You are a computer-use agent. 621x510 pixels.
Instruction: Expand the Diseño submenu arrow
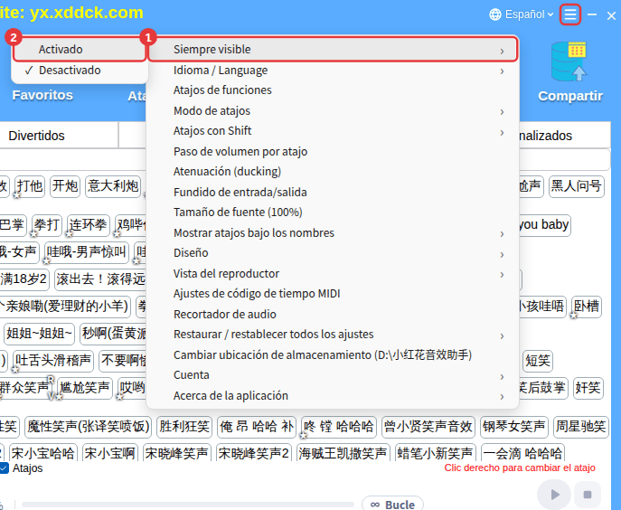point(502,254)
